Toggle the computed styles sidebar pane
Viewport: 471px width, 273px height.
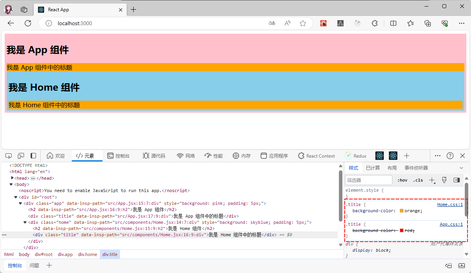click(456, 180)
